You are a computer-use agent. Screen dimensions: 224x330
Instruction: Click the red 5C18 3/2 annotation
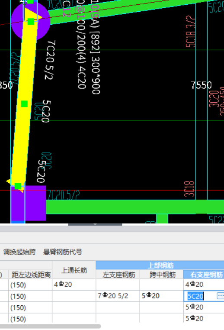coord(190,32)
